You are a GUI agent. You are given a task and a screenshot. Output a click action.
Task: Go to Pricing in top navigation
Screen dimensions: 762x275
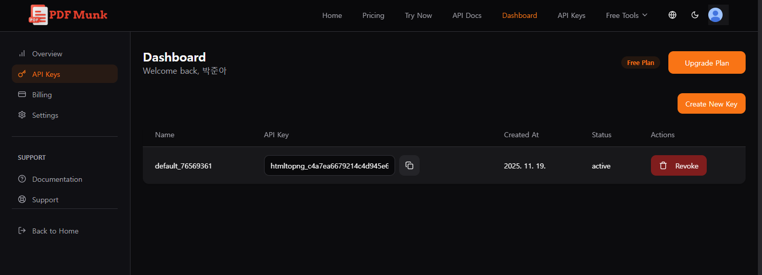373,15
